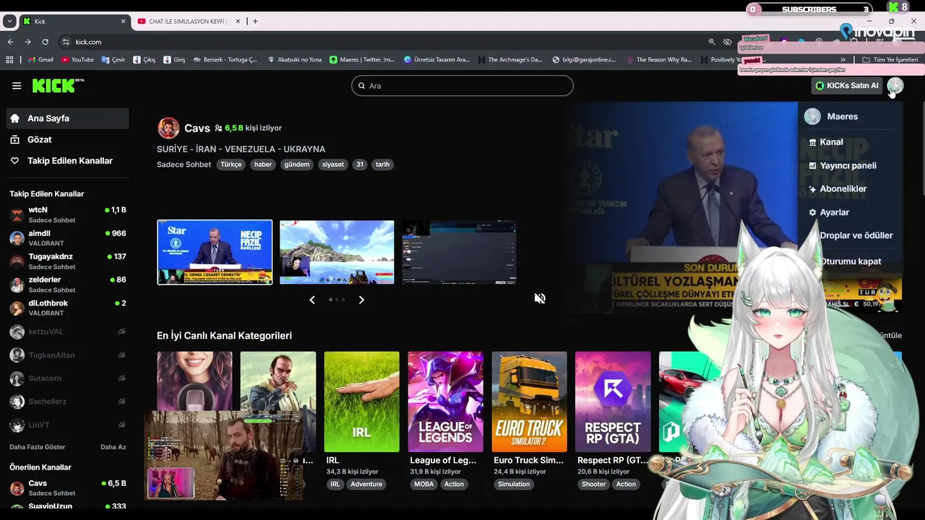This screenshot has height=520, width=925.
Task: Open Respect RP (GTA) category card
Action: (x=613, y=402)
